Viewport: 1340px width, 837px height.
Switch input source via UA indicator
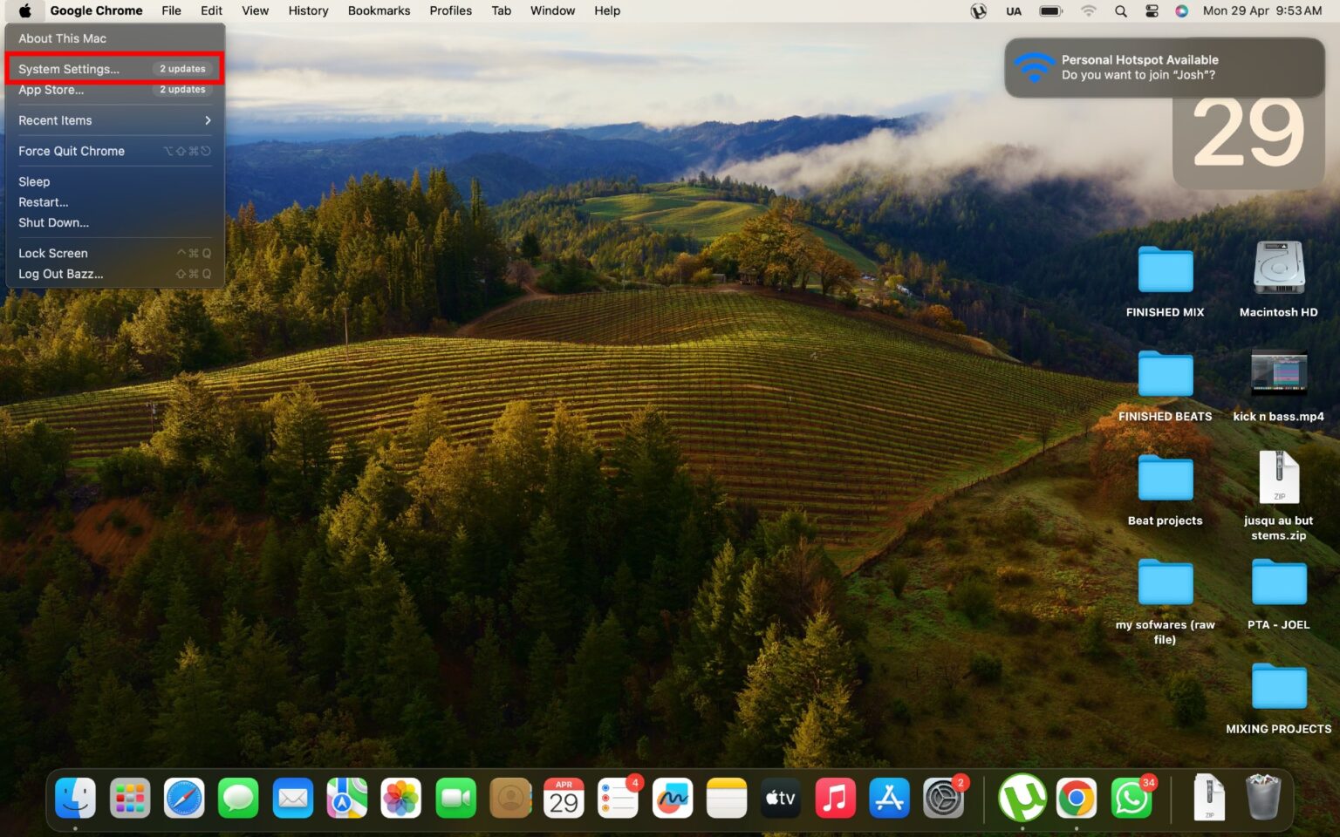tap(1013, 11)
